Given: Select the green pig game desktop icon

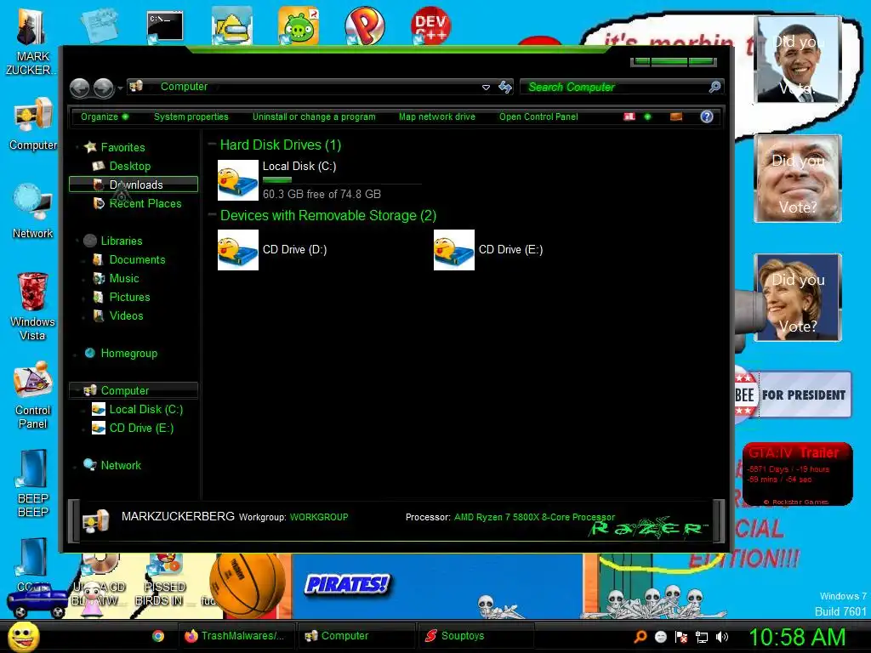Looking at the screenshot, I should coord(299,26).
